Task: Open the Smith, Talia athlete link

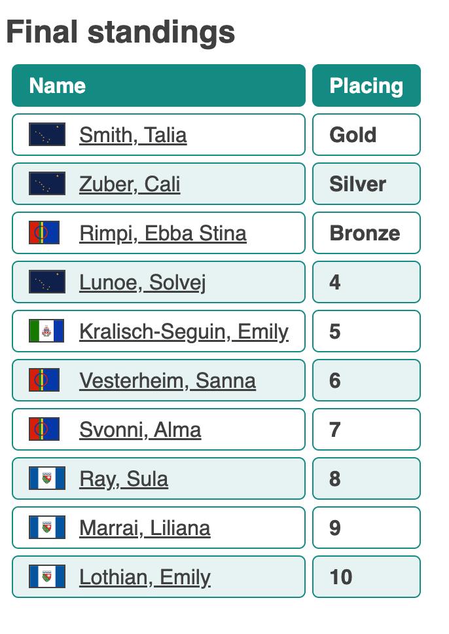Action: click(x=133, y=135)
